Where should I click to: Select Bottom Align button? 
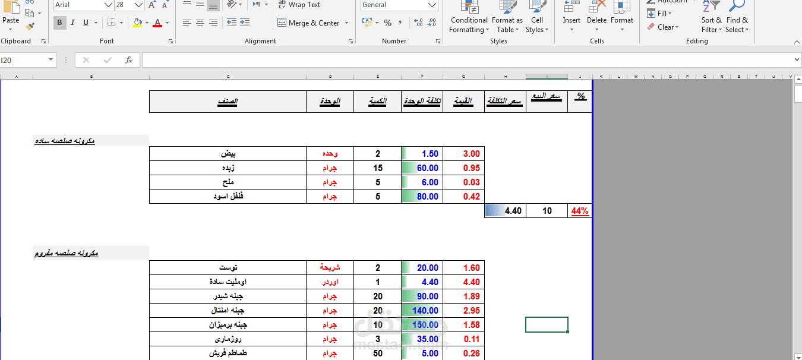pos(213,5)
